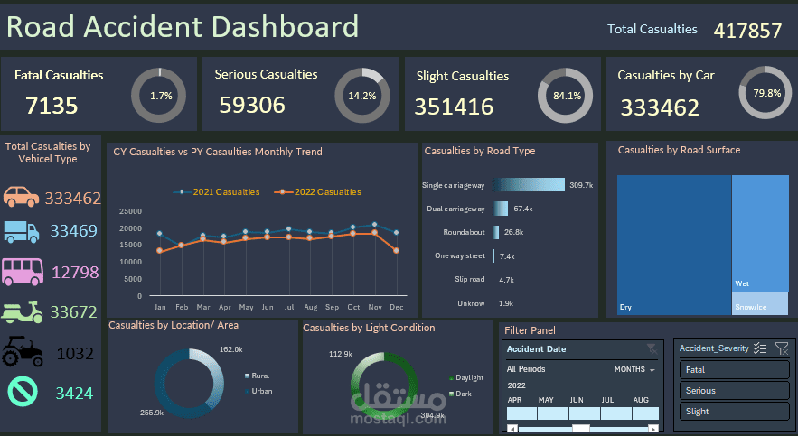Select the AUG period in timeline
798x436 pixels.
[x=645, y=413]
